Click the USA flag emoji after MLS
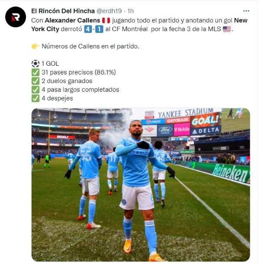 tap(227, 29)
